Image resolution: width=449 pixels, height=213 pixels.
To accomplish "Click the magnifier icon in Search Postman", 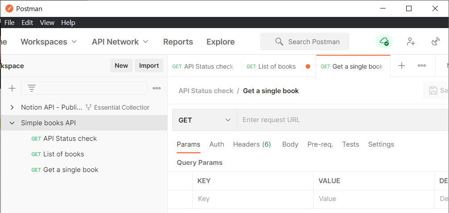I will tap(279, 42).
